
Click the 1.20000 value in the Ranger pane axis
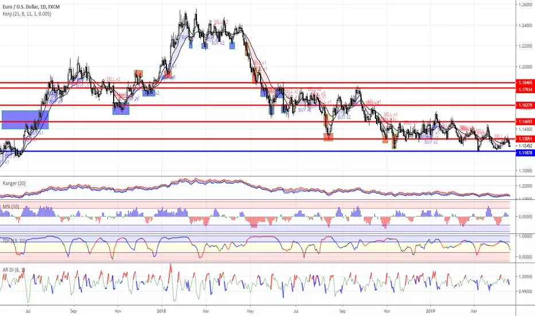[525, 186]
